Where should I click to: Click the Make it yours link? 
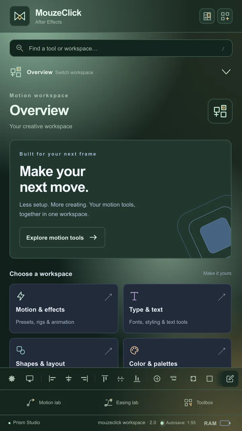tap(217, 273)
